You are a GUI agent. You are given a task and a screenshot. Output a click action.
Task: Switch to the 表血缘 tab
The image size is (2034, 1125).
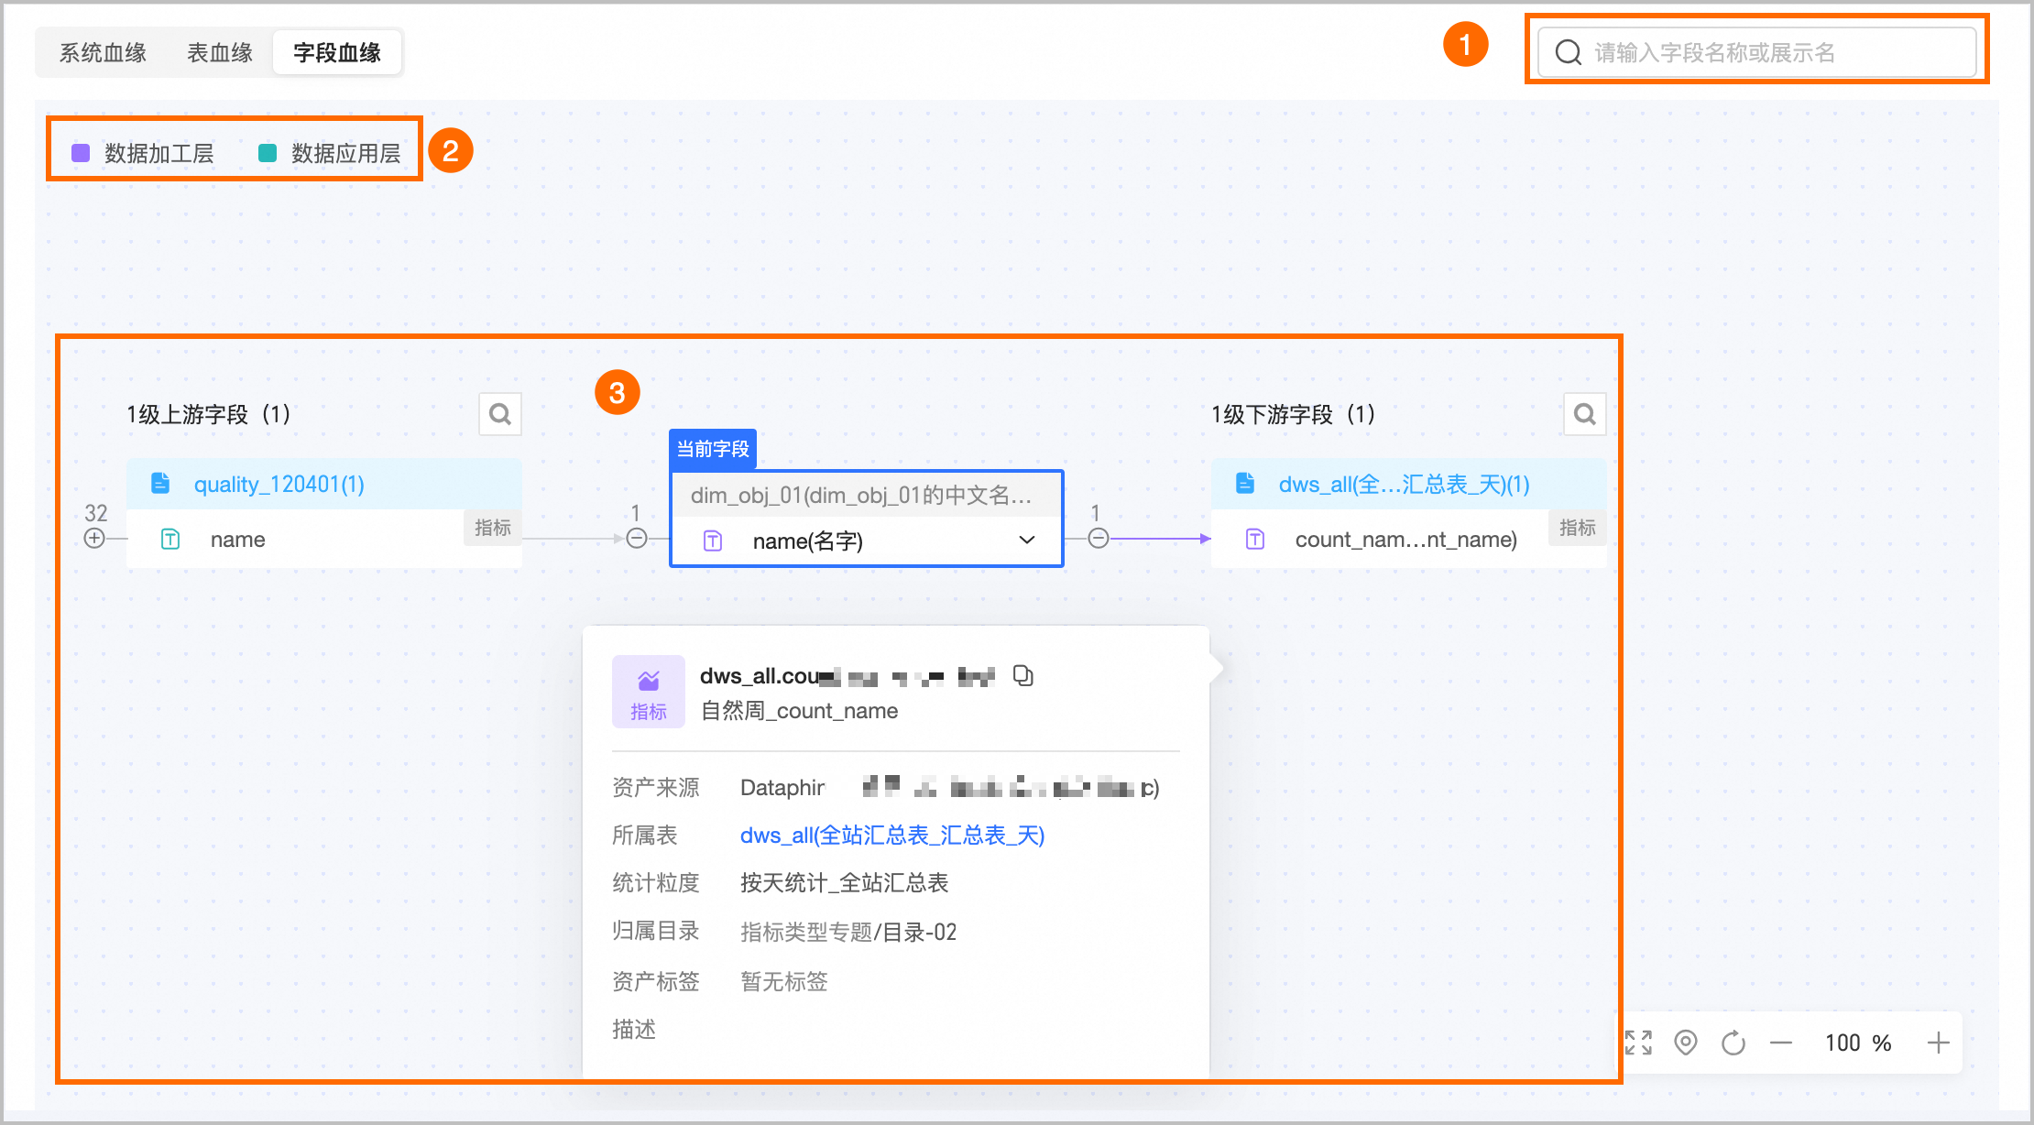coord(220,52)
